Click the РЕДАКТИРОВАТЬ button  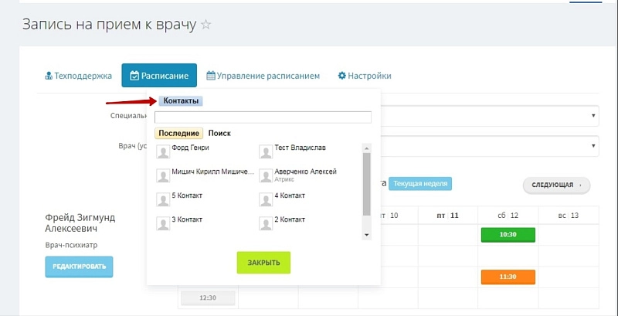79,267
